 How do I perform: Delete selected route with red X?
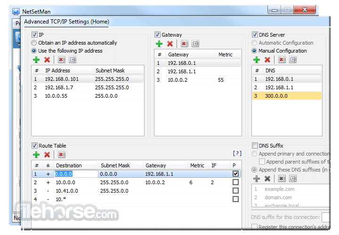(47, 155)
